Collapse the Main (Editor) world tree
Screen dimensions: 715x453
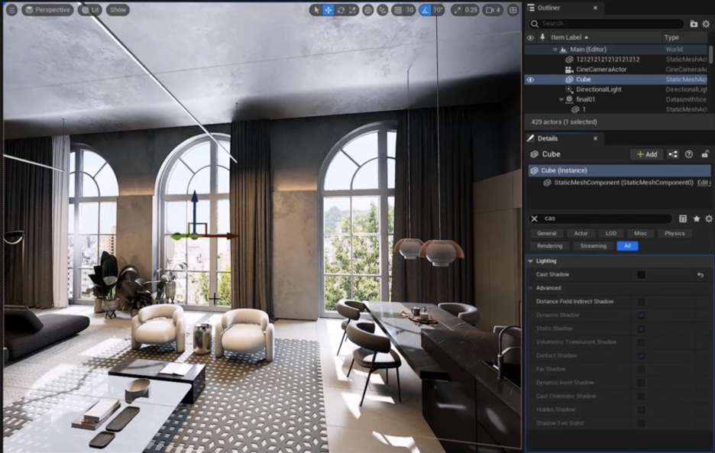click(555, 49)
